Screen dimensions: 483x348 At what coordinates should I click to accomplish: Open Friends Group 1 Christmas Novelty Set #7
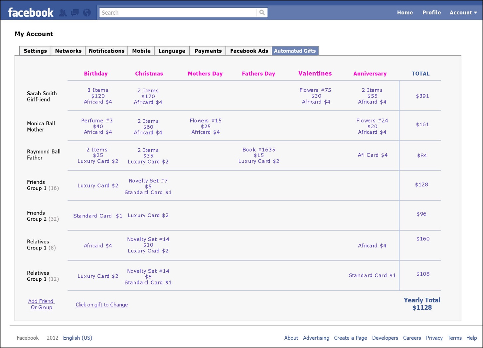(148, 186)
